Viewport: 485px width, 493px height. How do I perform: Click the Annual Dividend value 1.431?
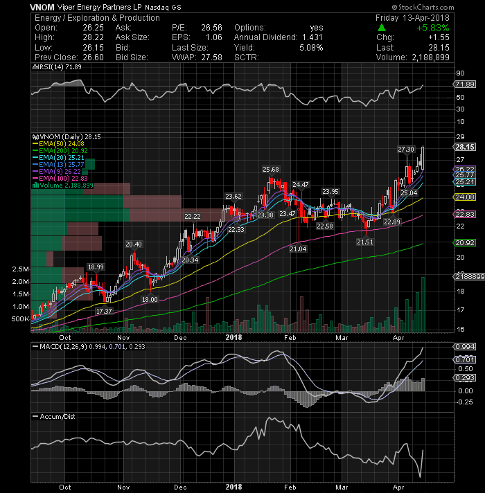tap(312, 37)
